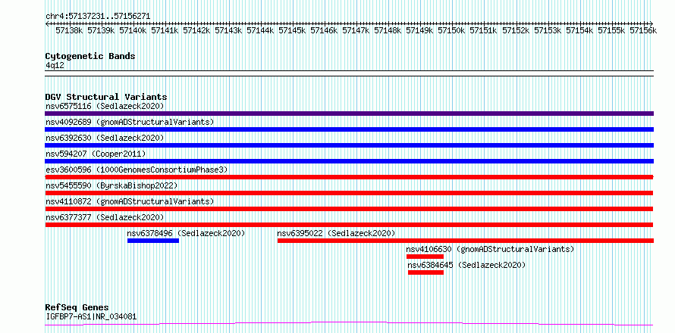This screenshot has height=333, width=675.
Task: Click the magenta IGFBP7-AS1 gene track line
Action: [349, 323]
